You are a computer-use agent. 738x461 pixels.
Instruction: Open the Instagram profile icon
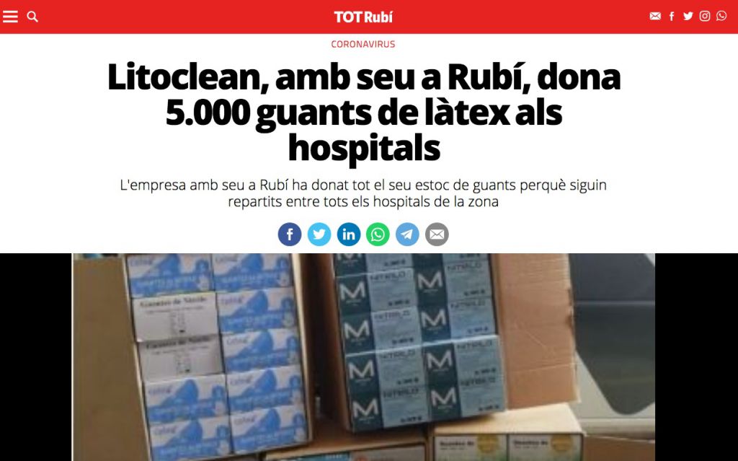click(705, 16)
